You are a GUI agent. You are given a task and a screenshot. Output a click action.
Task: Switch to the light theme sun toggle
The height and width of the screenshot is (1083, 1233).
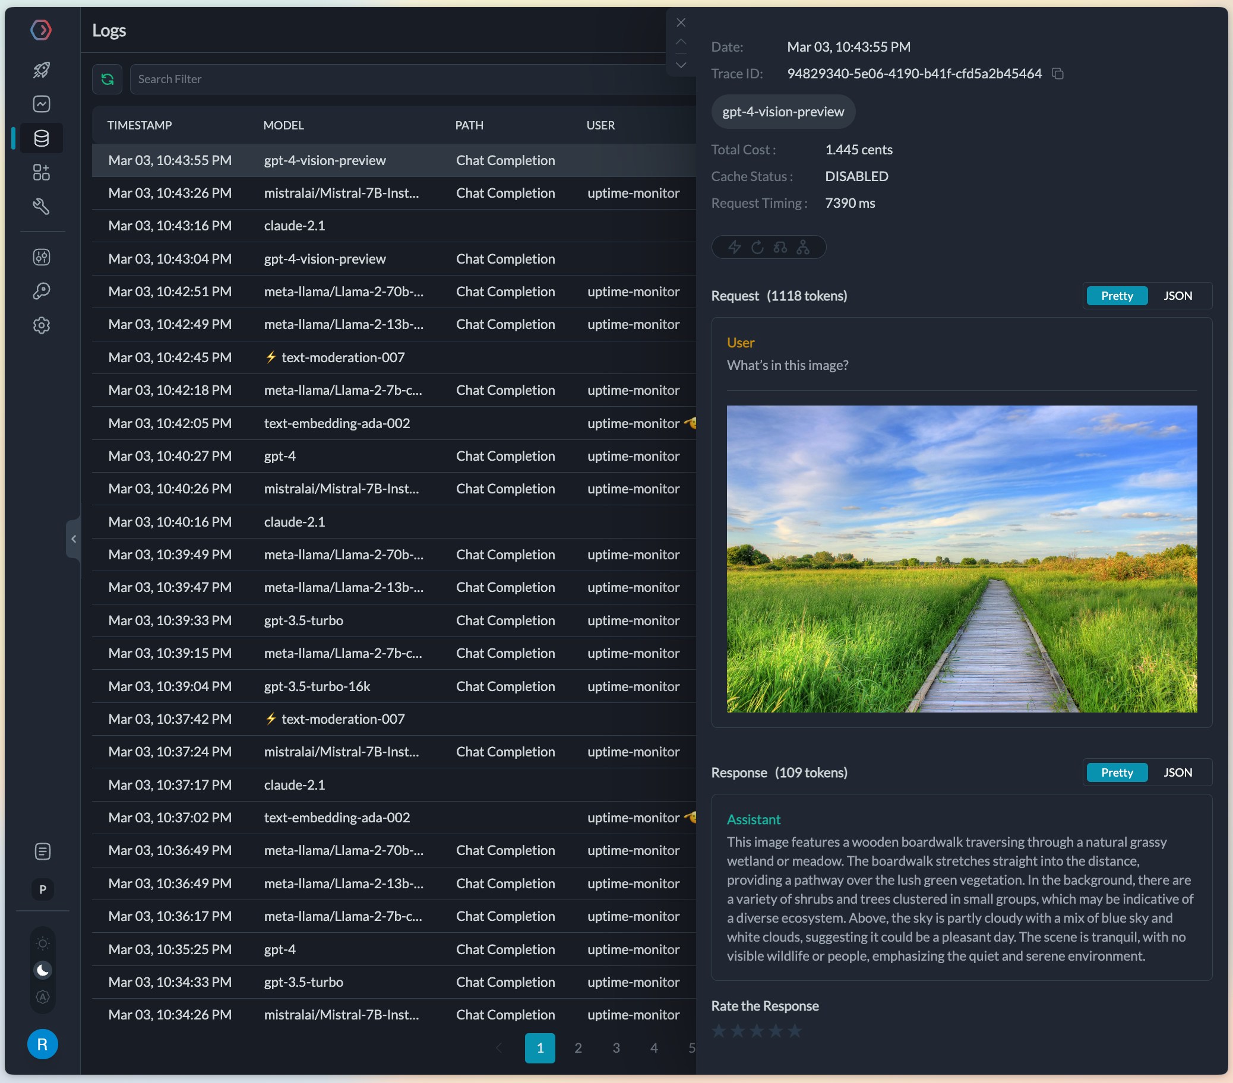click(42, 943)
